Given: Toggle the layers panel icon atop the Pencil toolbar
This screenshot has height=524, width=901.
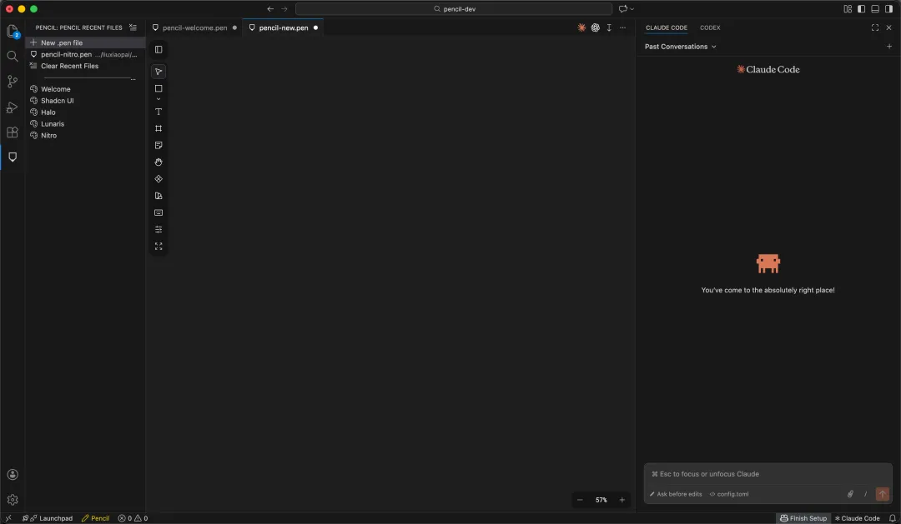Looking at the screenshot, I should click(159, 50).
